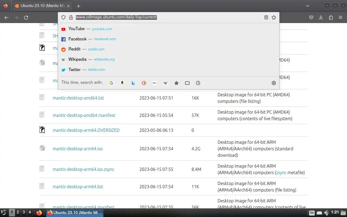Reload the current page
This screenshot has height=217, width=347.
26,17
